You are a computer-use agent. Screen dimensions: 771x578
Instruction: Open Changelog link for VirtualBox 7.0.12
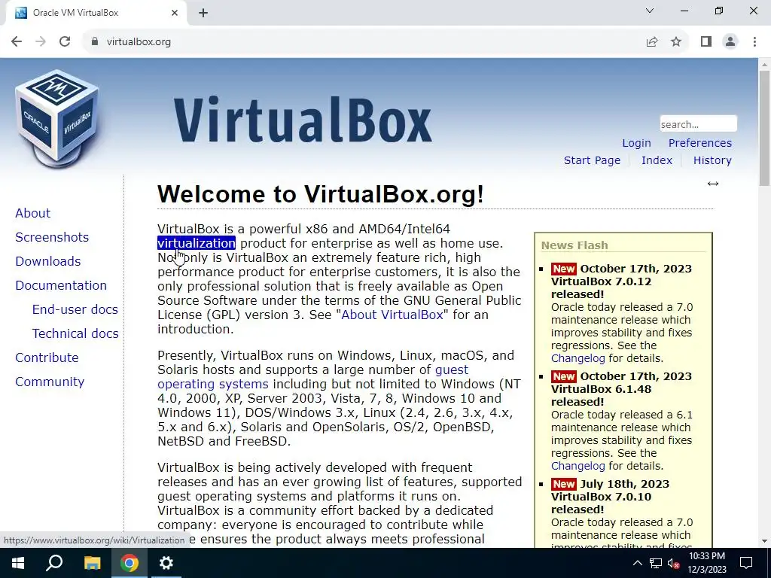pos(577,358)
